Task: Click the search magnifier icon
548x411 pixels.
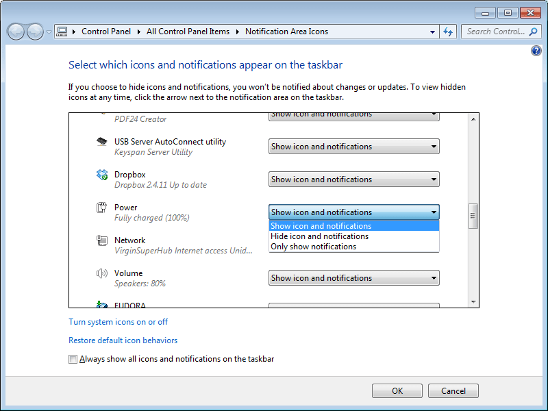Action: (534, 32)
